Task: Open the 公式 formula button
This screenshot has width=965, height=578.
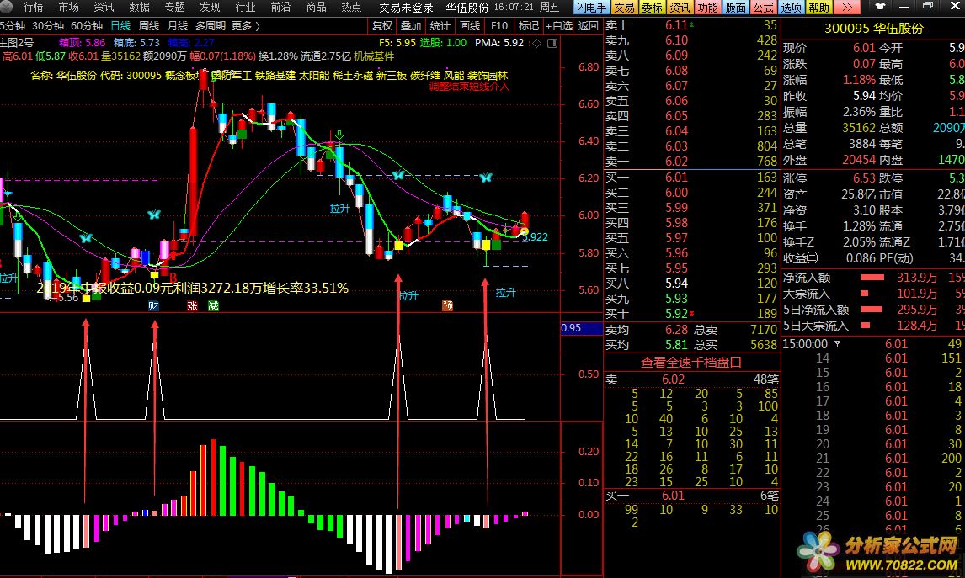Action: coord(763,8)
